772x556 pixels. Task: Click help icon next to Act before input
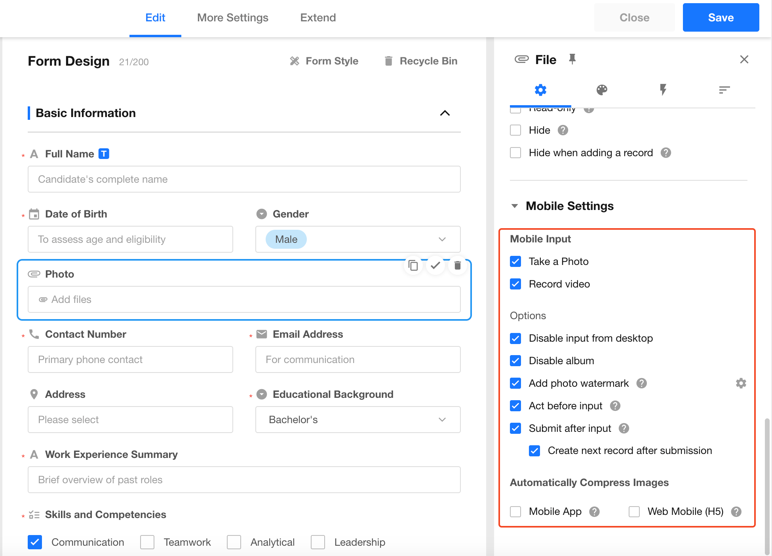(615, 406)
